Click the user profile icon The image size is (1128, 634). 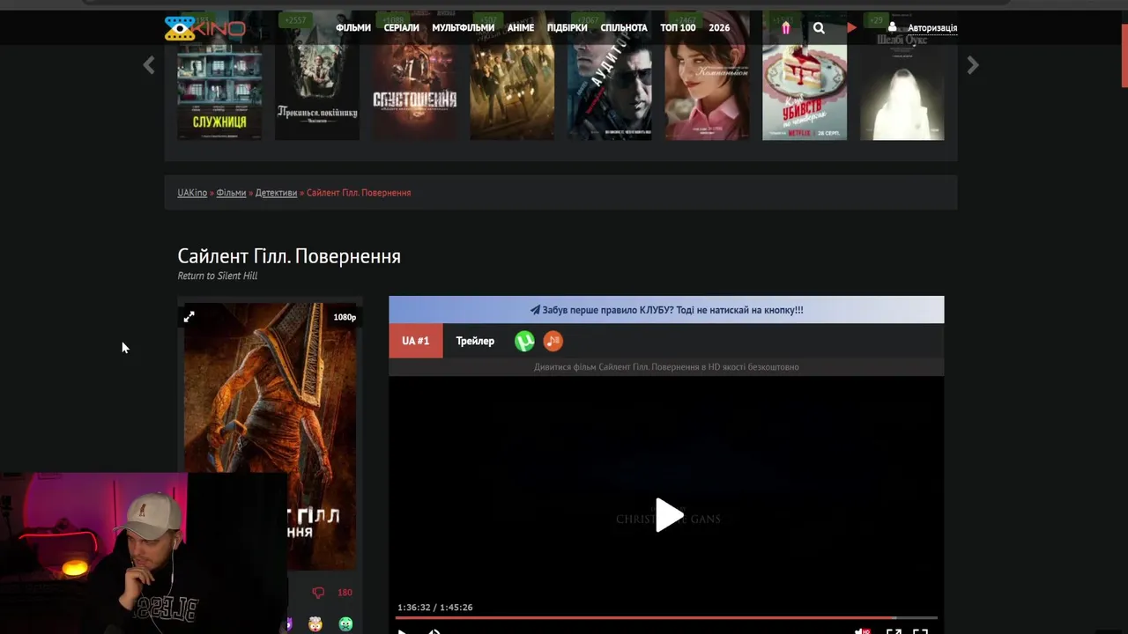(892, 27)
